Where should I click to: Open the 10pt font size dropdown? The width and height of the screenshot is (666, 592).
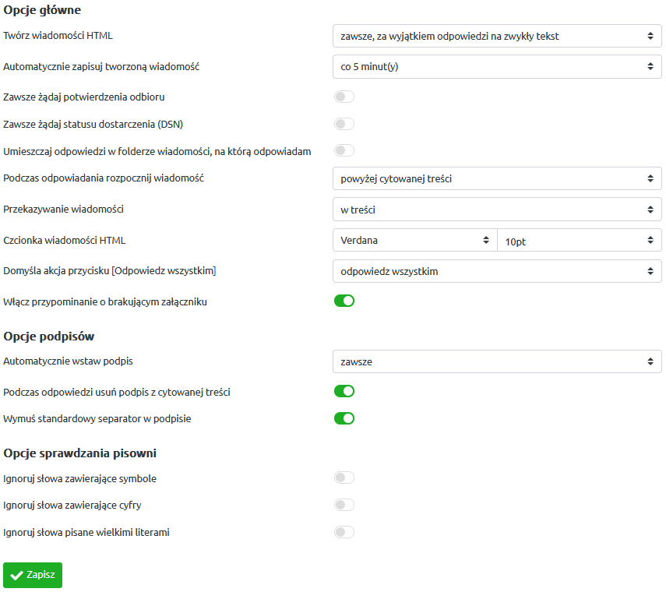[x=580, y=241]
